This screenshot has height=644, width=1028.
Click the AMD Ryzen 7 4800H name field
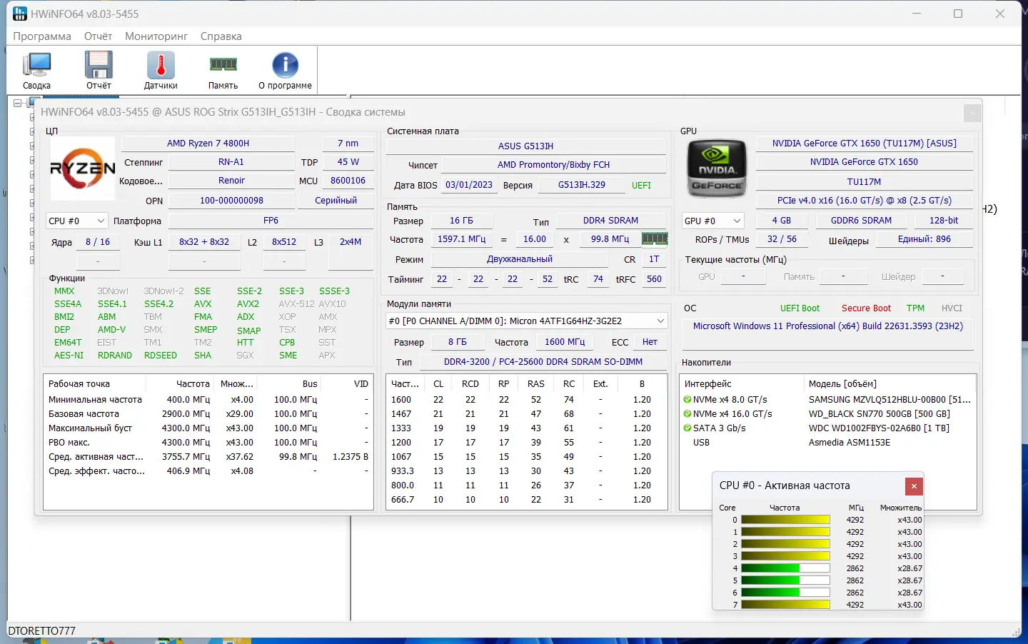point(208,144)
